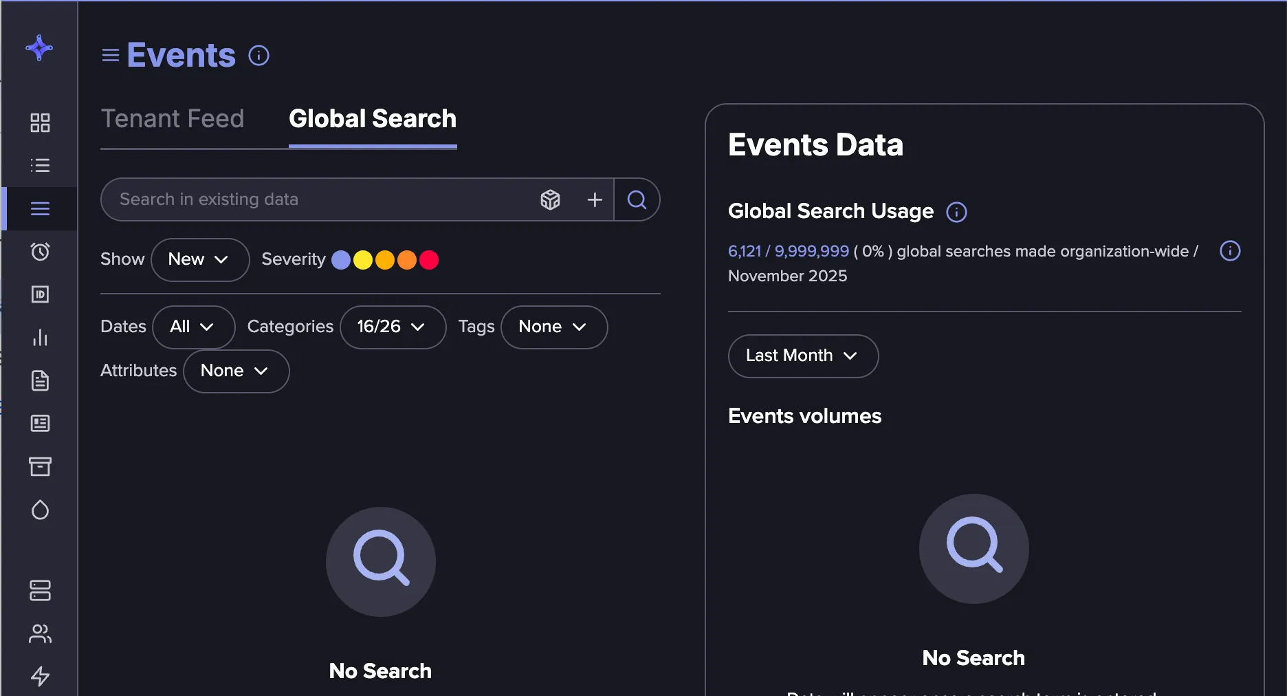This screenshot has width=1287, height=696.
Task: Click the plus icon in the search bar
Action: tap(595, 199)
